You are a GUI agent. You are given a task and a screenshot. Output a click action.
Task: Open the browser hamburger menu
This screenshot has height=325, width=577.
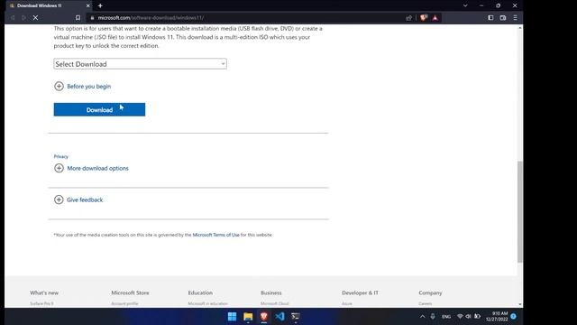515,18
